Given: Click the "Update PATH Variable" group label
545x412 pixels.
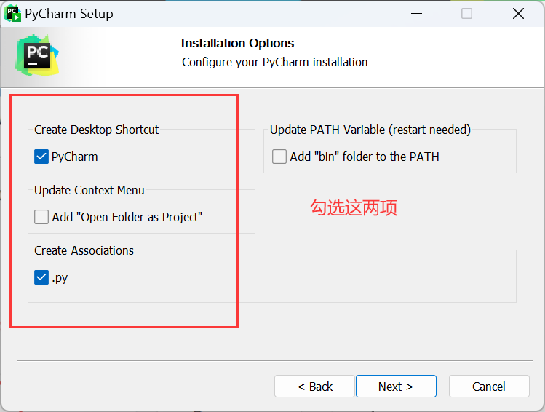Looking at the screenshot, I should tap(370, 130).
